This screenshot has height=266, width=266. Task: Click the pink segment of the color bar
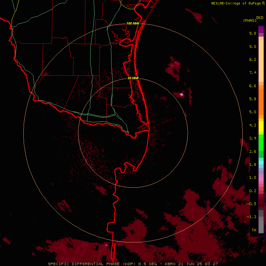point(261,179)
